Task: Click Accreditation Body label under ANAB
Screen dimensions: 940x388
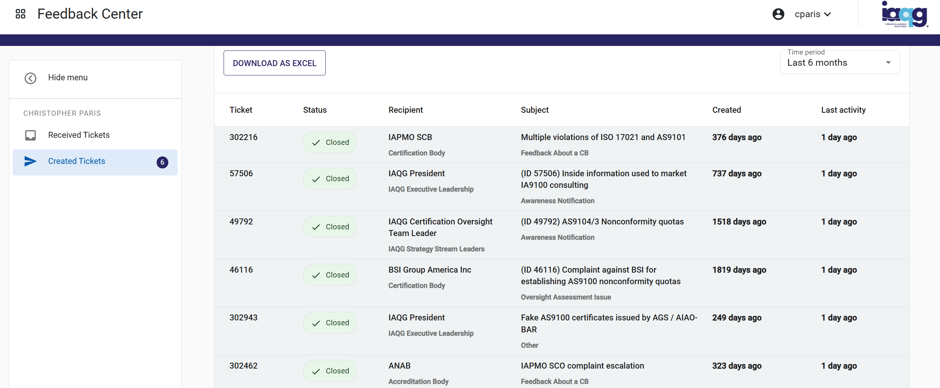Action: [418, 381]
